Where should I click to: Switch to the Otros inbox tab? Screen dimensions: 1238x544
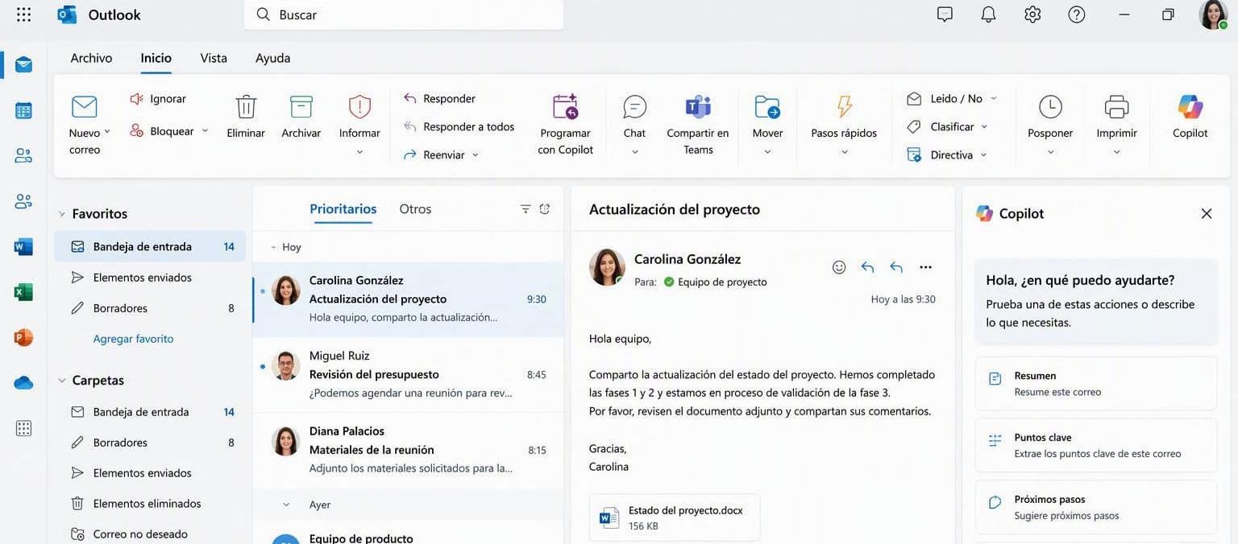[415, 209]
